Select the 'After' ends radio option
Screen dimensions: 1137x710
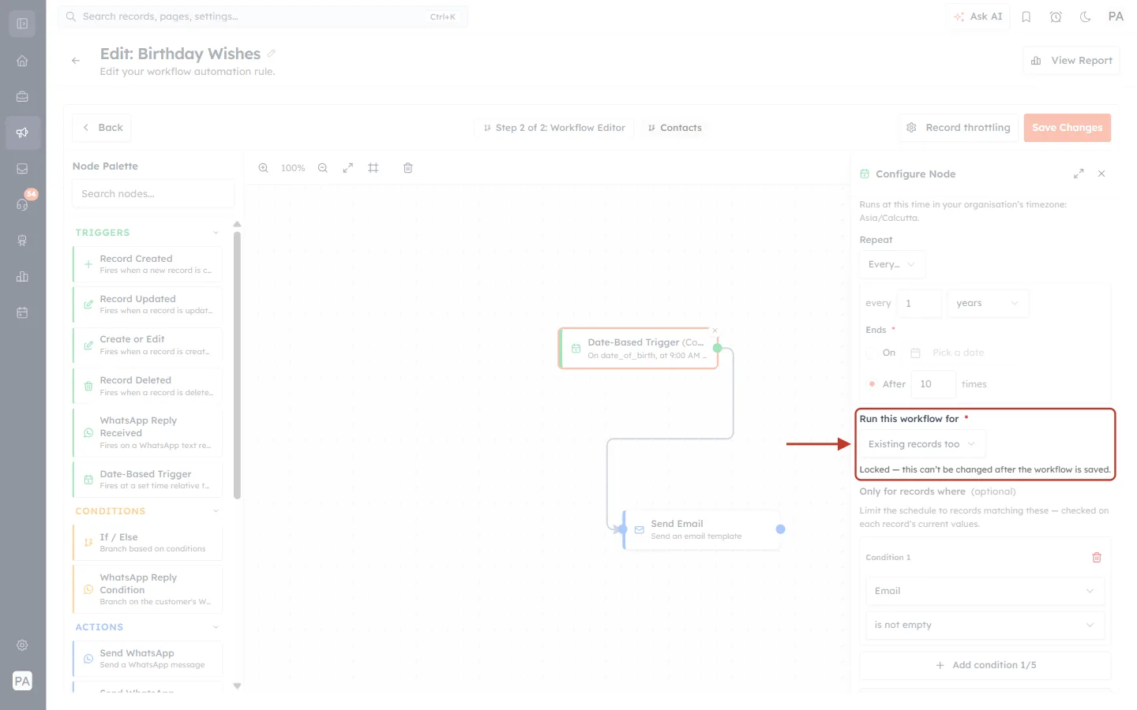pos(872,384)
